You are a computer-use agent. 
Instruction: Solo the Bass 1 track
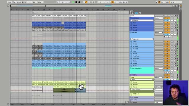coord(172,28)
